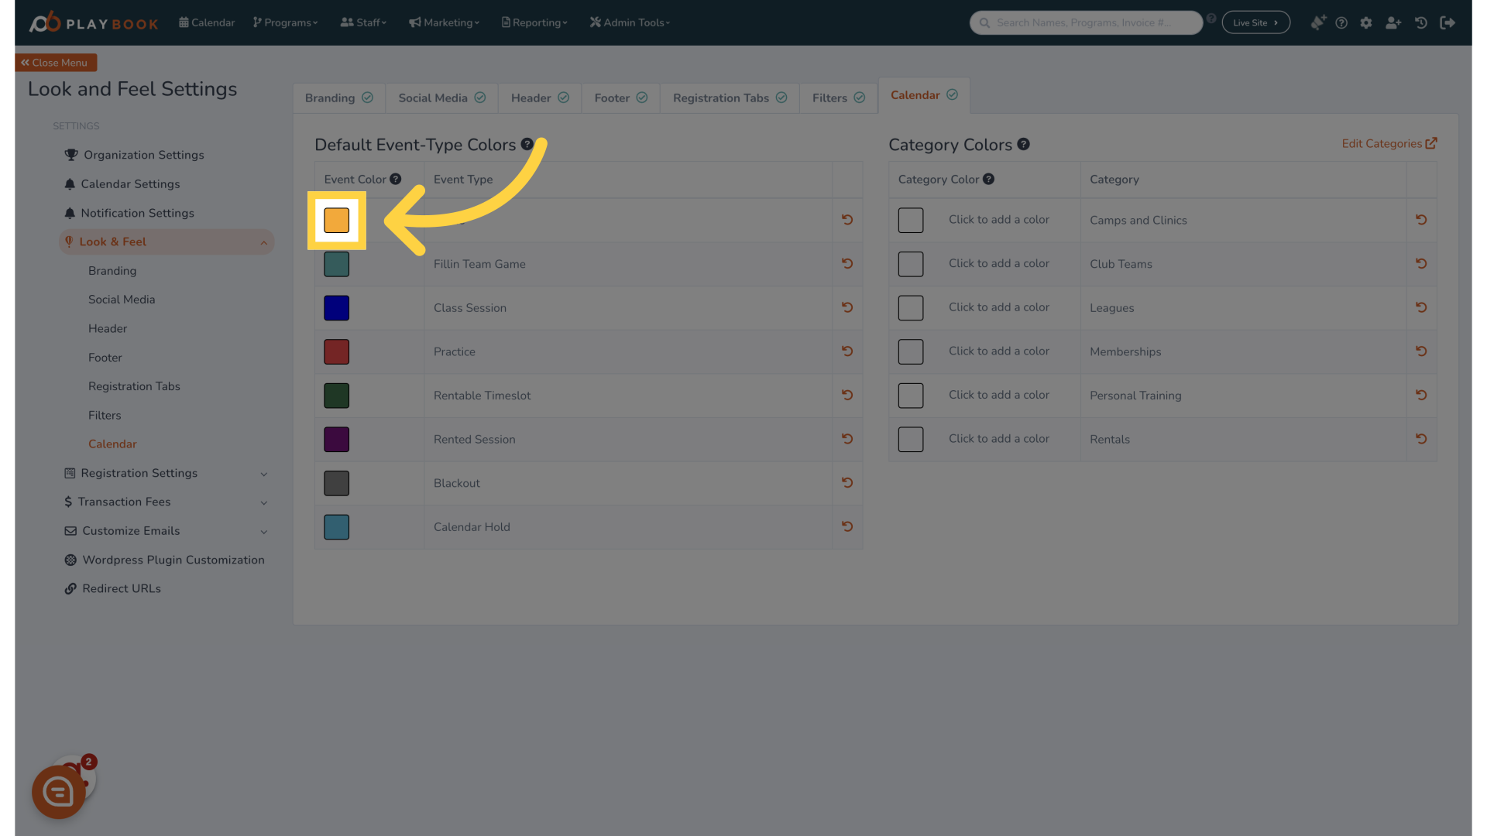
Task: Reset the Memberships category color
Action: coord(1421,351)
